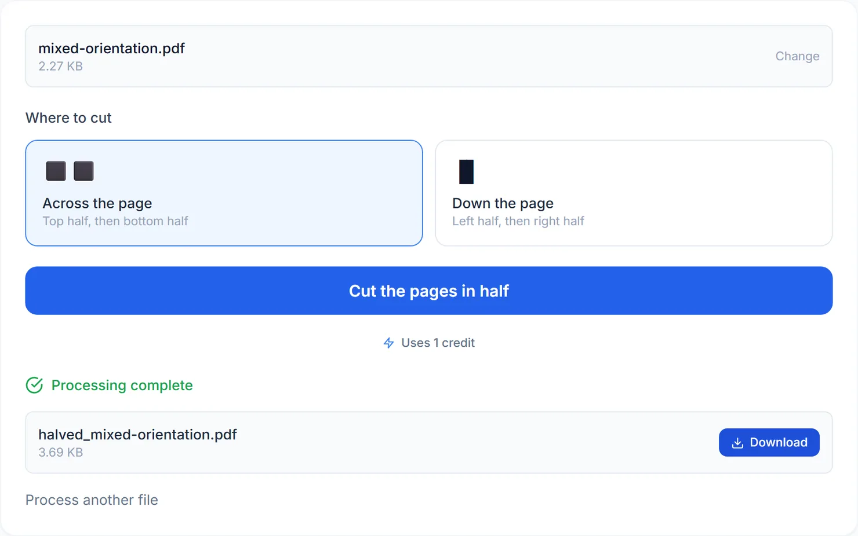Click the Where to cut heading

tap(68, 118)
